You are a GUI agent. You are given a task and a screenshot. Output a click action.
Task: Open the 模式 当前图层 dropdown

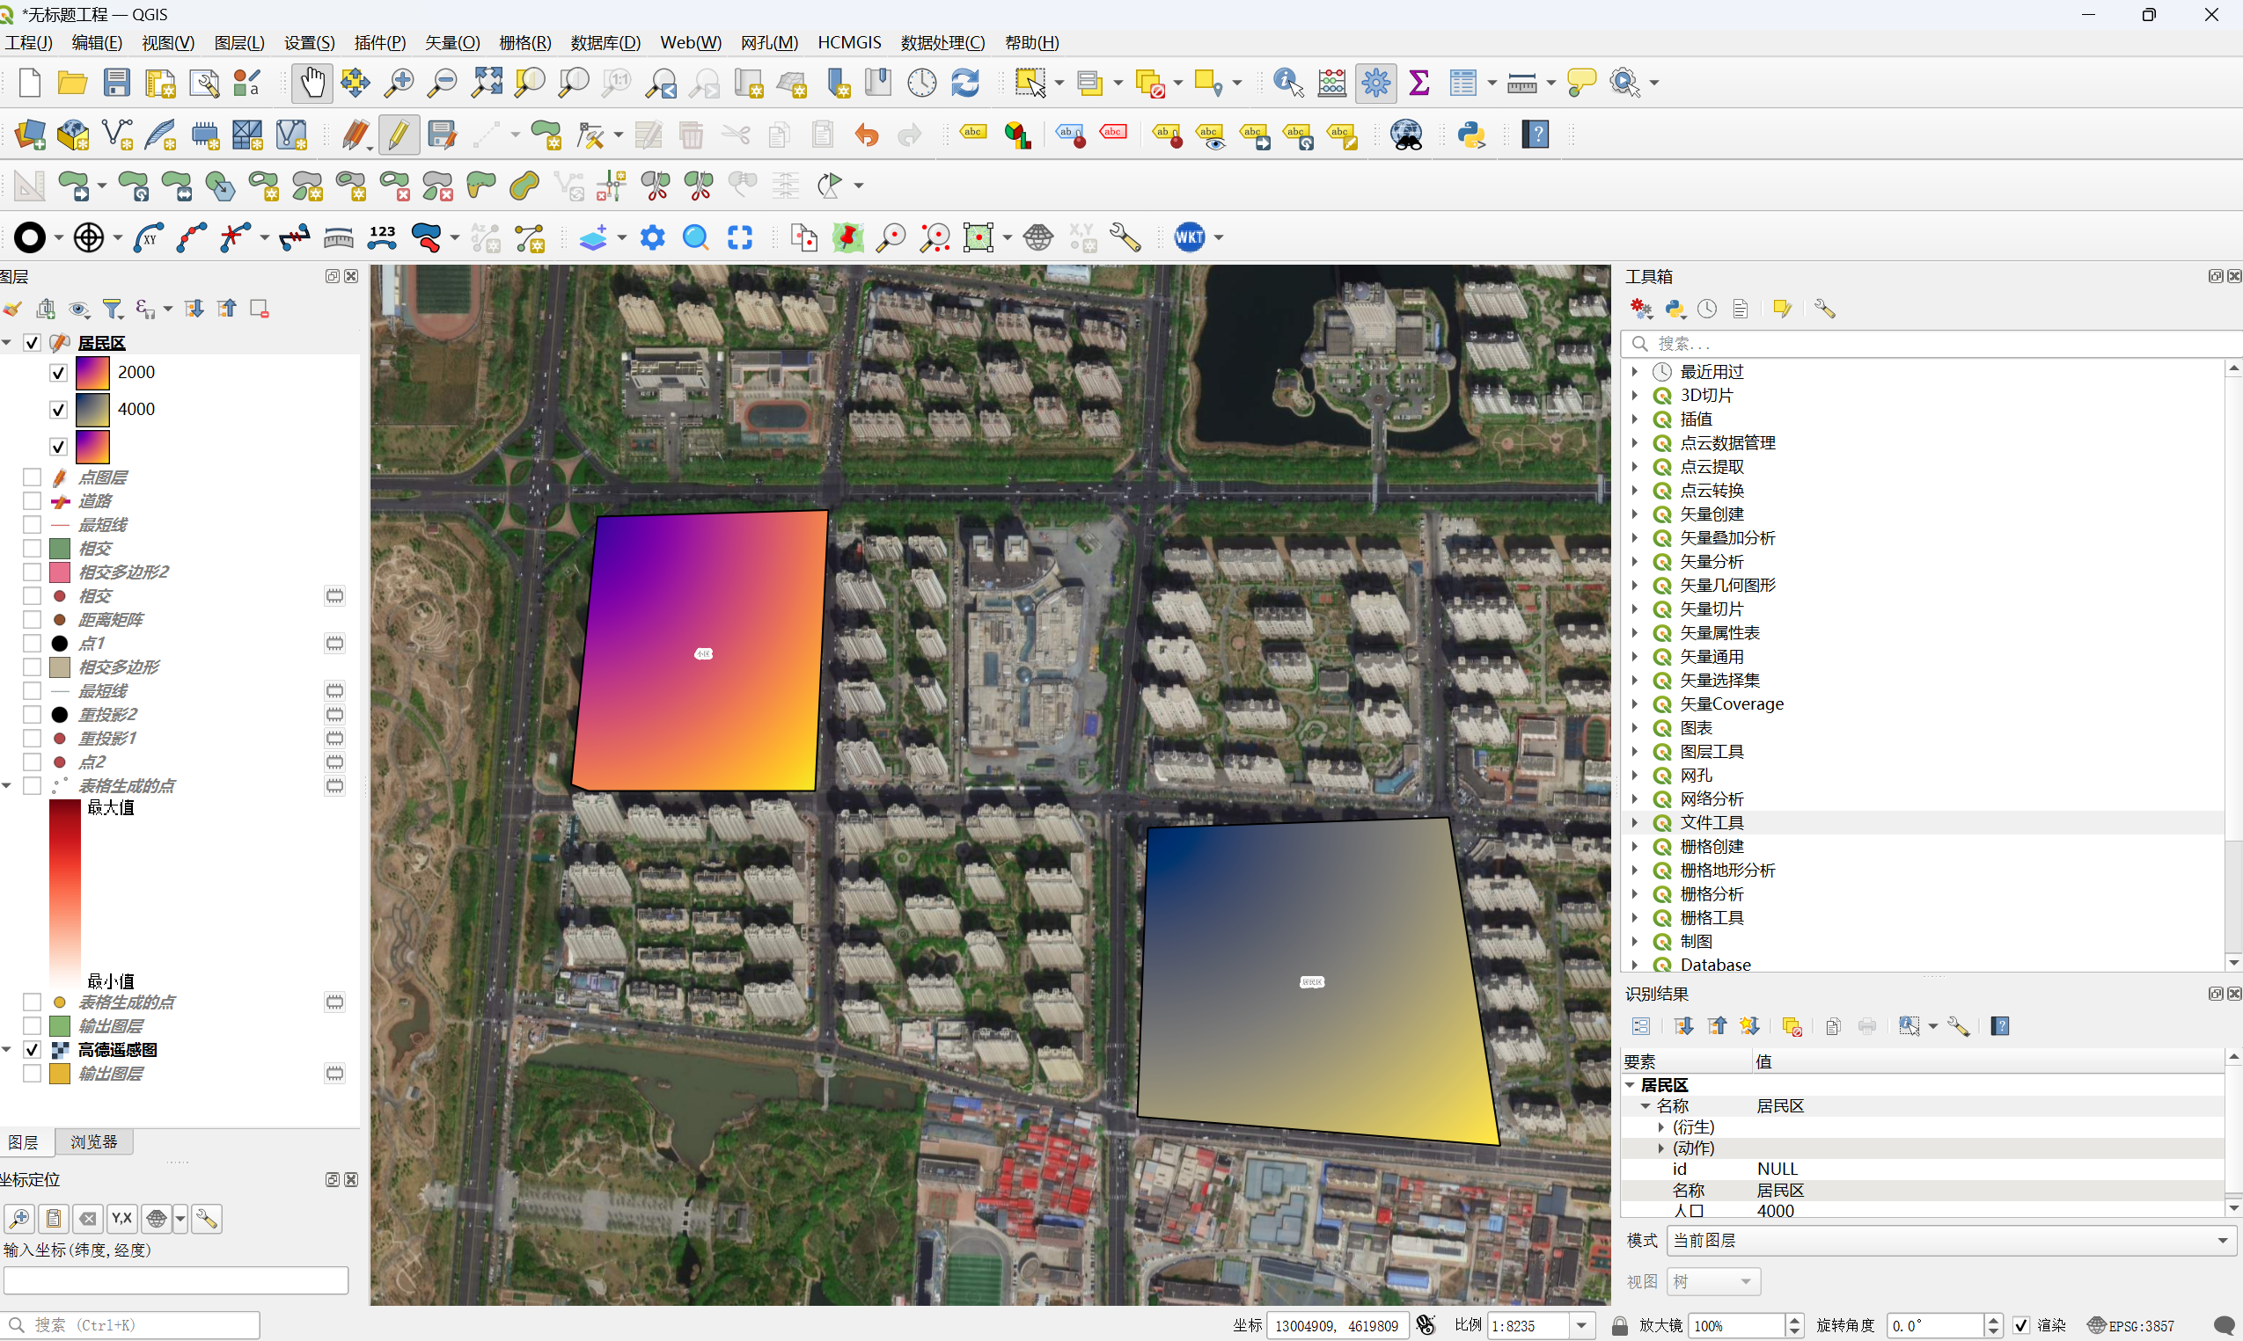pos(1946,1240)
